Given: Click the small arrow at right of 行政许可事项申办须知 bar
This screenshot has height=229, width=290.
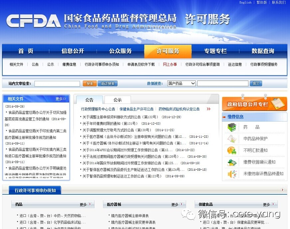Looking at the screenshot, I should click(x=282, y=190).
